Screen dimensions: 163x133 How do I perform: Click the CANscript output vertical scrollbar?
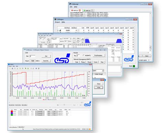150,32
